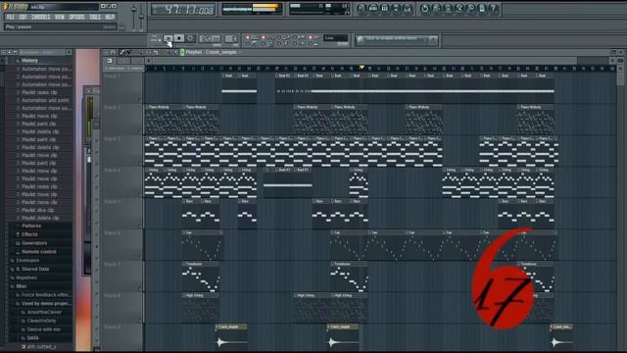The height and width of the screenshot is (353, 627).
Task: Click the circular-arrow icon in the shortcut toolbar
Action: [424, 9]
